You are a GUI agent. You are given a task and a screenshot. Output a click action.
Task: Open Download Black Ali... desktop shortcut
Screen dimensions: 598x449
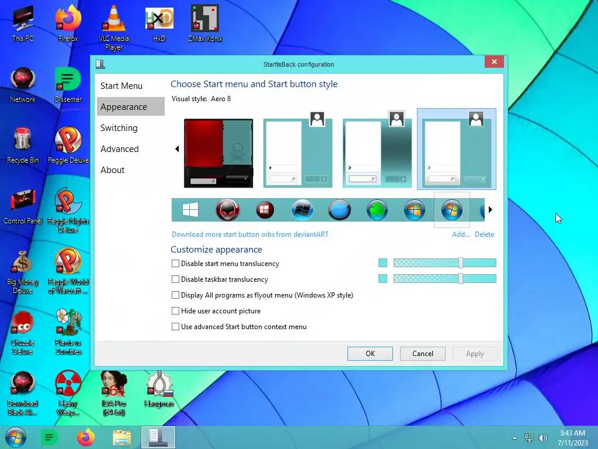tap(22, 393)
